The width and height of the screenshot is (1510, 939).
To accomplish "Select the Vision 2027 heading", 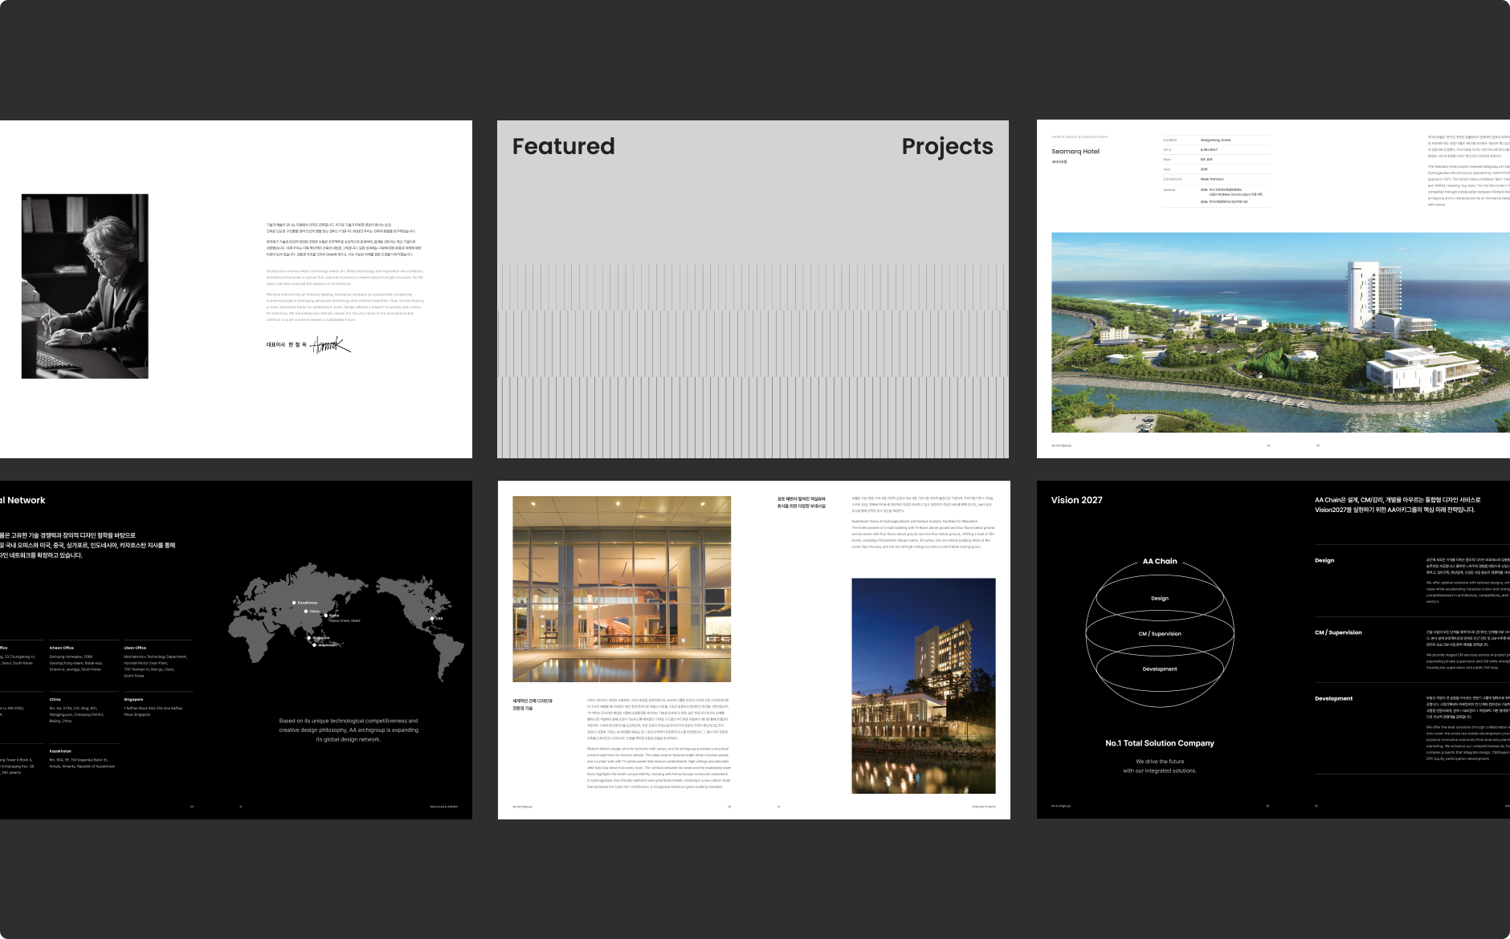I will point(1076,500).
